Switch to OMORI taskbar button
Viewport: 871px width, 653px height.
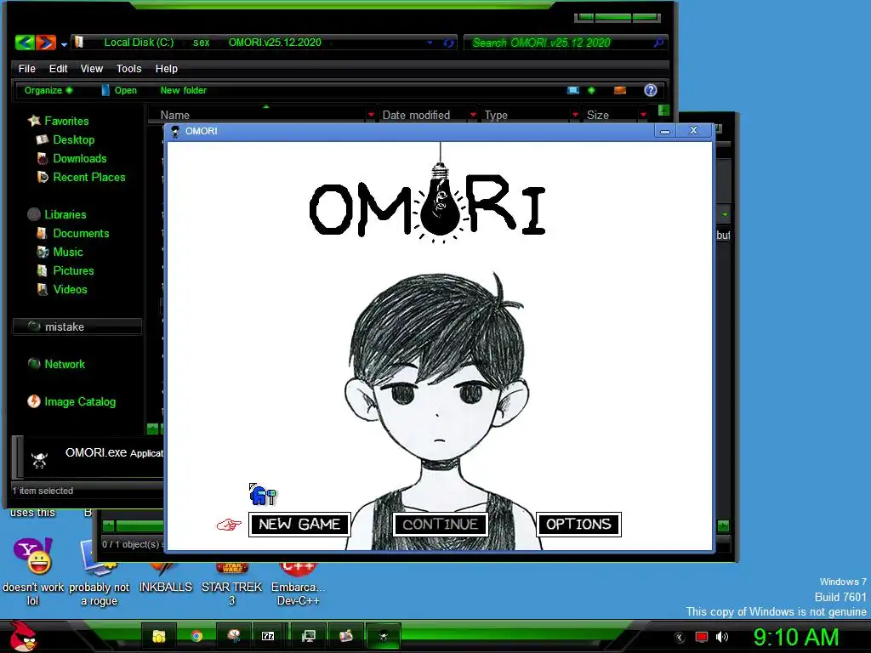click(383, 636)
